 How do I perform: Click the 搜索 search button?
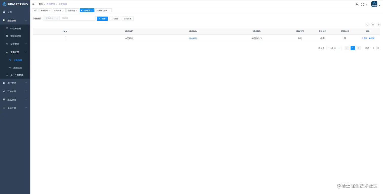(102, 18)
